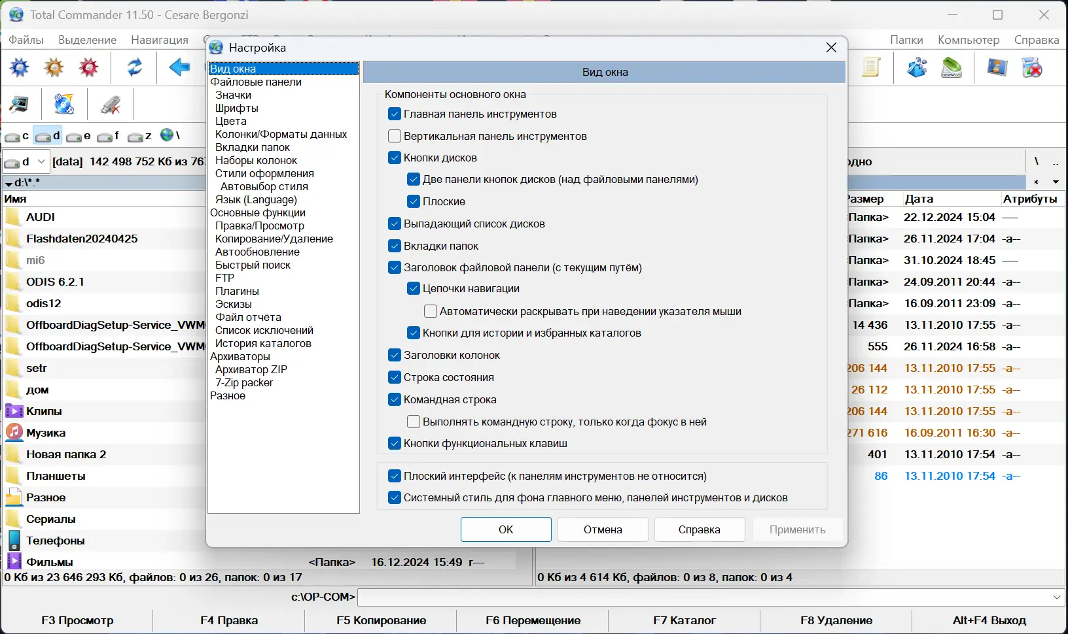1068x634 pixels.
Task: Disable the Главная панель инструментов checkbox
Action: tap(394, 114)
